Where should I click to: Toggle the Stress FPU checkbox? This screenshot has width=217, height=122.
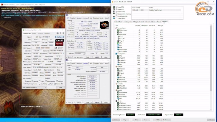point(116,9)
